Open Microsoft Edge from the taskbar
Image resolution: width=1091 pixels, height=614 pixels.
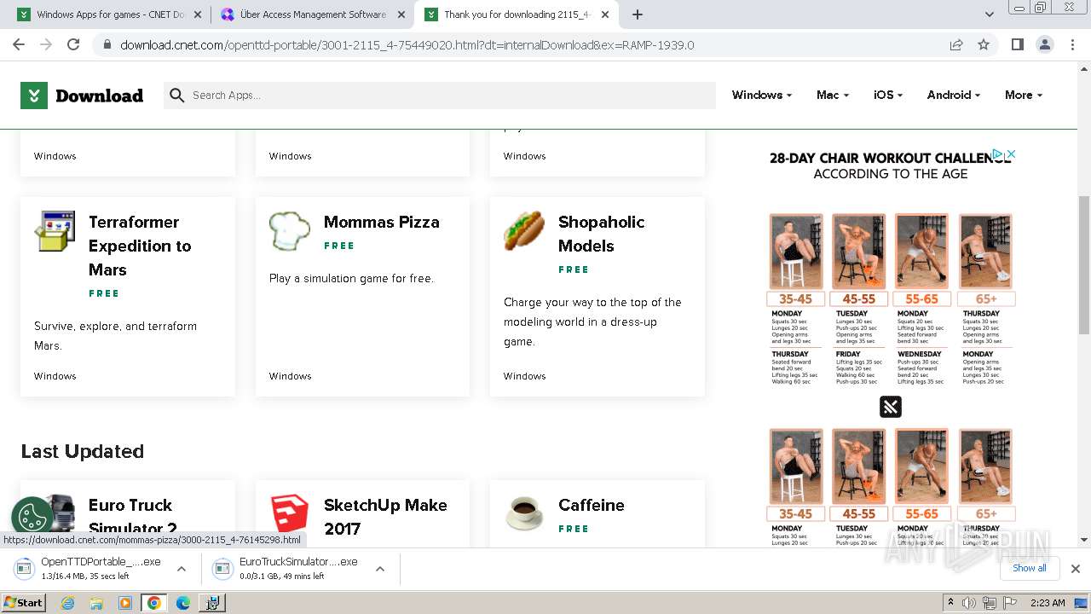[182, 603]
